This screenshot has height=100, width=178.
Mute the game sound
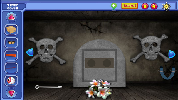[154, 6]
